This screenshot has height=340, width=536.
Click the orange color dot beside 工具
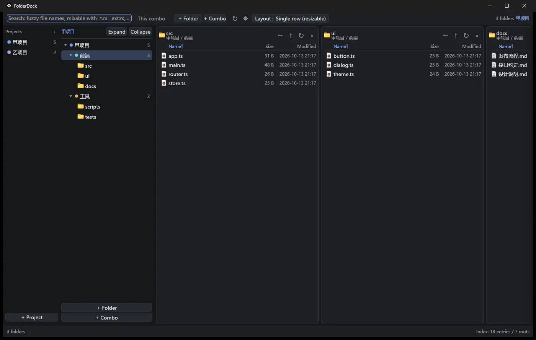pyautogui.click(x=77, y=96)
